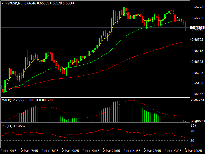Select the 0.66150 price scale value

[197, 83]
